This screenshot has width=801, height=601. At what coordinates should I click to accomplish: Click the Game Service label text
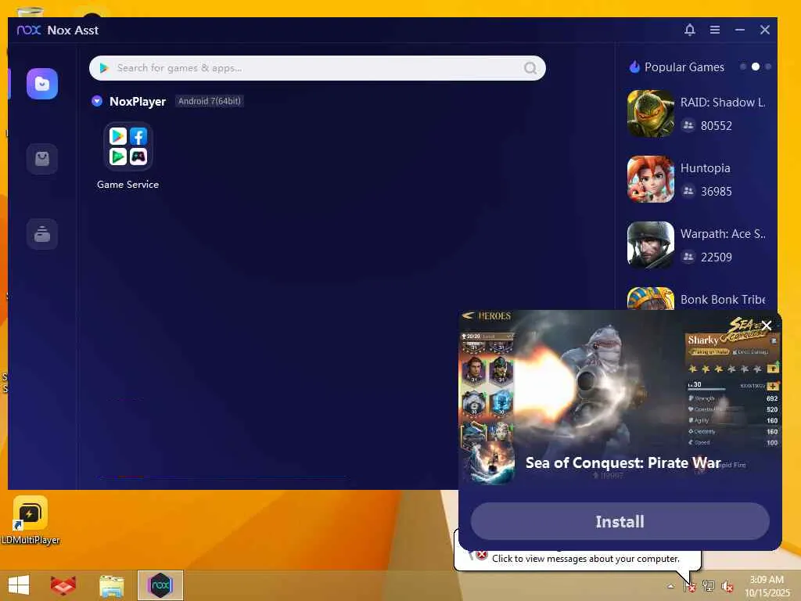[128, 185]
